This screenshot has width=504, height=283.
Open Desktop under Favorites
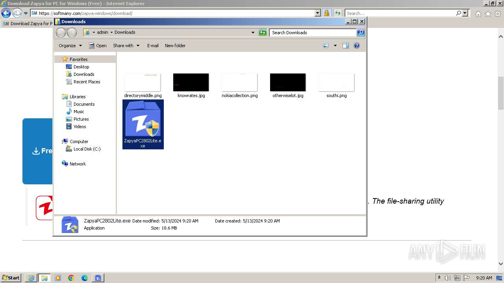click(x=81, y=67)
